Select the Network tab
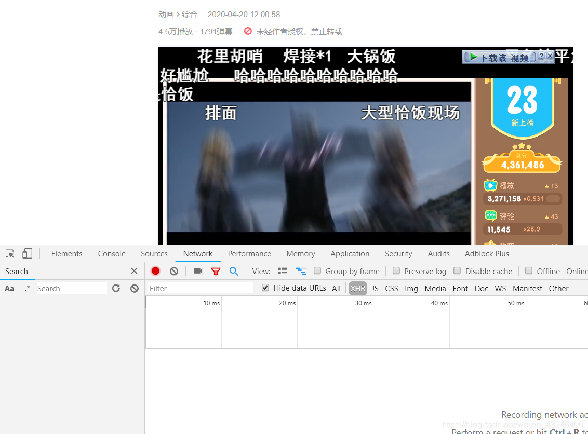The height and width of the screenshot is (434, 588). 197,254
